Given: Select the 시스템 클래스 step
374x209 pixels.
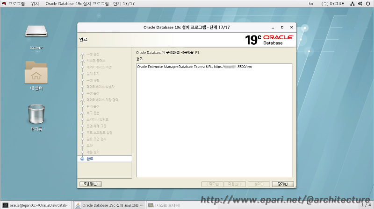Looking at the screenshot, I should pos(96,61).
